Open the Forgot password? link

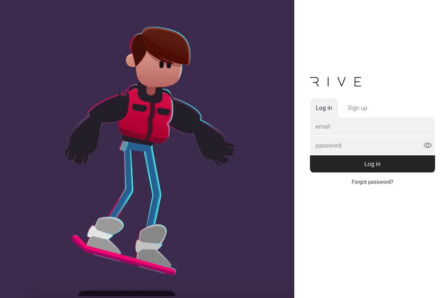click(372, 182)
